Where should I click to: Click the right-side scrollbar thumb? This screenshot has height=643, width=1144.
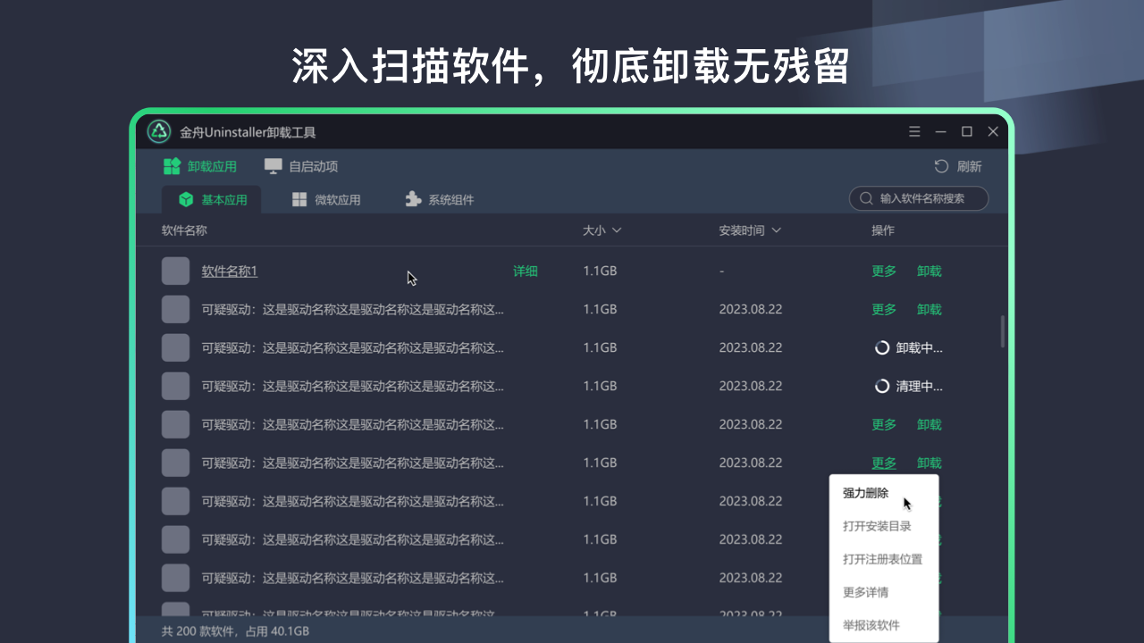[x=1003, y=330]
